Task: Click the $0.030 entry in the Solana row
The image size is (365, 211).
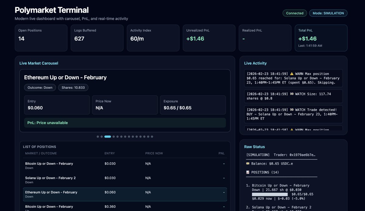Action: (x=110, y=178)
